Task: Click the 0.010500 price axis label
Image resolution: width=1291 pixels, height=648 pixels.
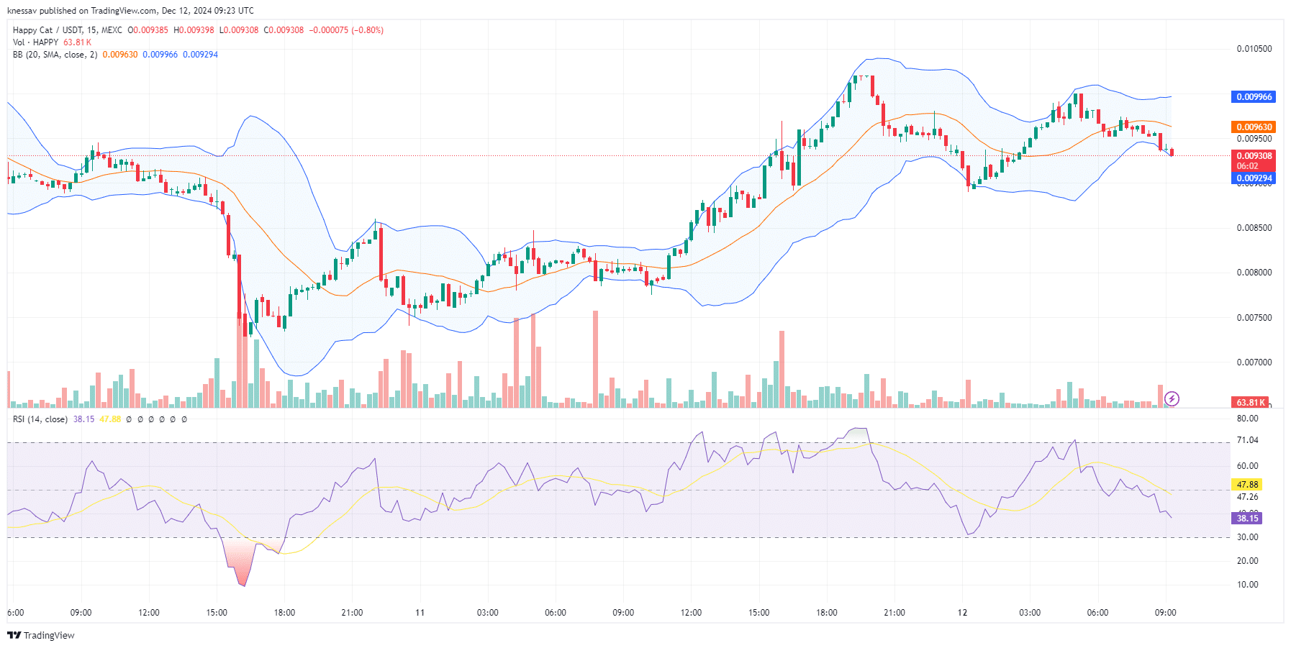Action: coord(1254,49)
